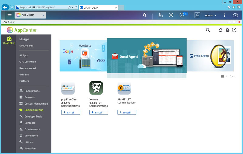Install Xeams app

[99, 112]
